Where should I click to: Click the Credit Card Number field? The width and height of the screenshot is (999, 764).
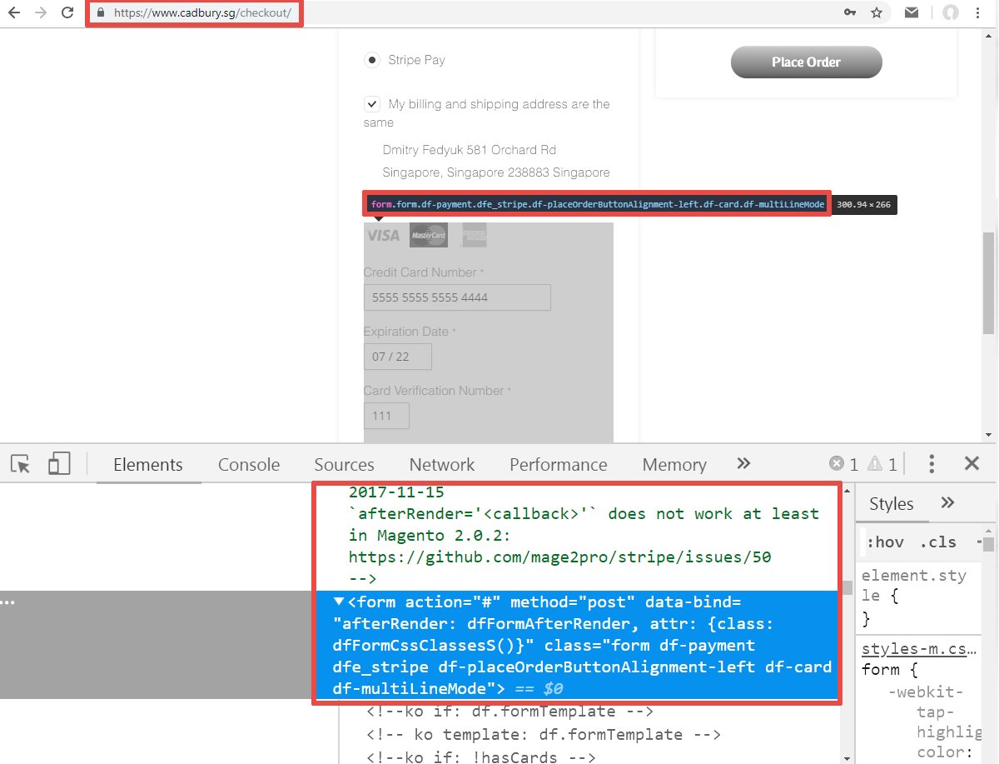click(457, 297)
